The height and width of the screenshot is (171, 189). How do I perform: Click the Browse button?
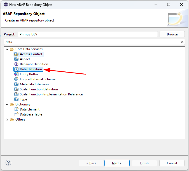tap(172, 34)
